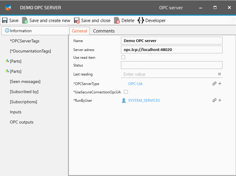Click the Save and create new icon
This screenshot has width=236, height=176.
[25, 21]
